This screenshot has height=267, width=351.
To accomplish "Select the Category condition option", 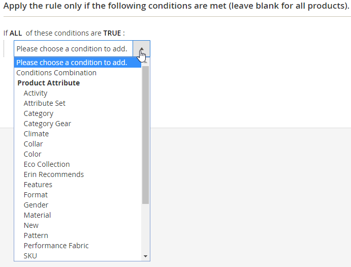I will pyautogui.click(x=39, y=113).
